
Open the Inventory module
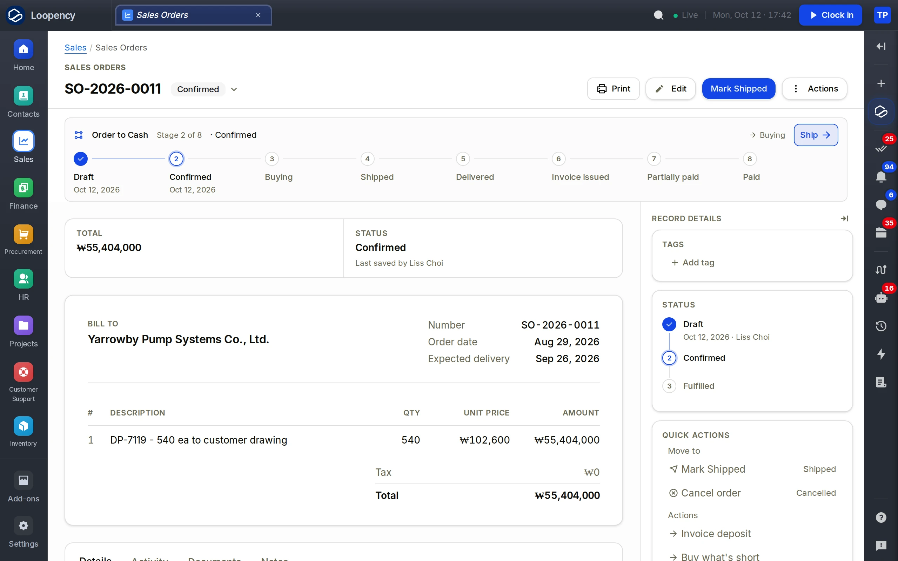pos(24,432)
